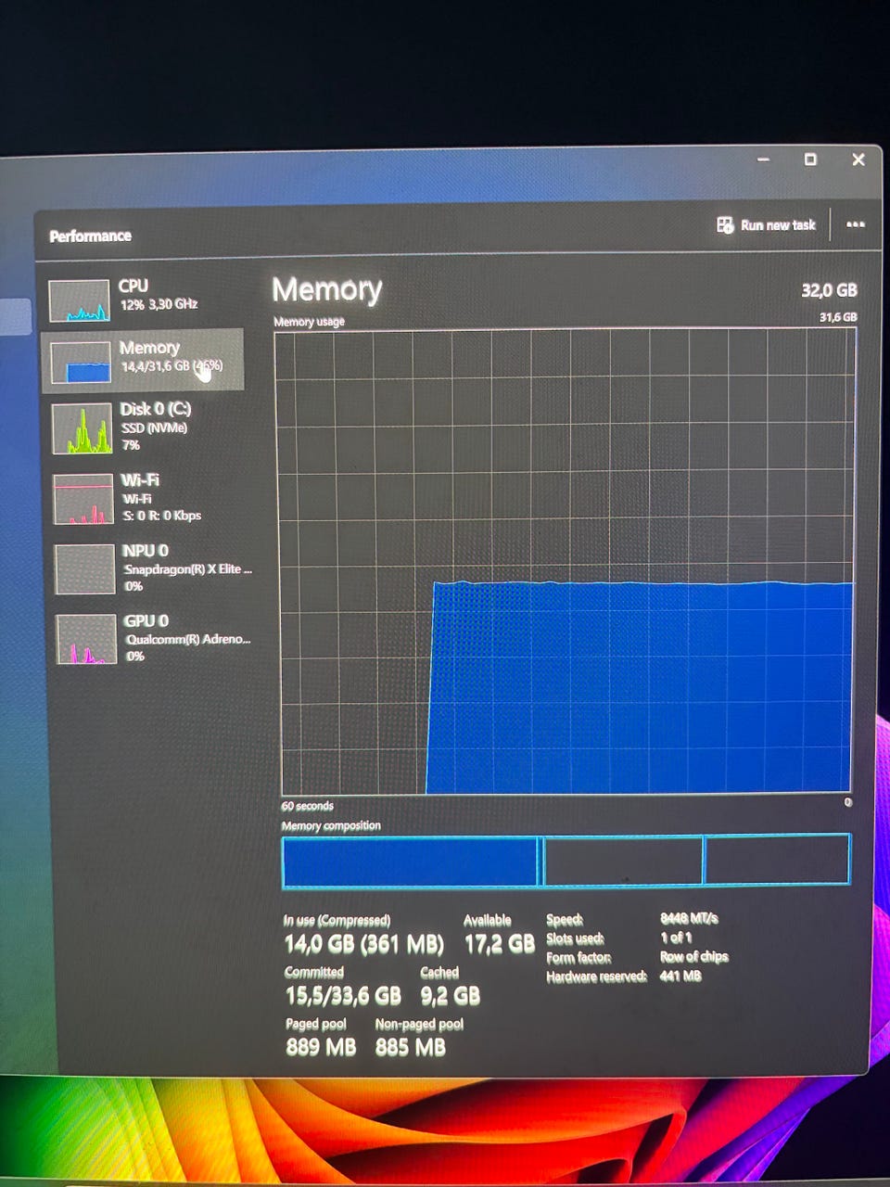Screen dimensions: 890x1187
Task: Open the CPU performance graph thumbnail
Action: point(79,300)
